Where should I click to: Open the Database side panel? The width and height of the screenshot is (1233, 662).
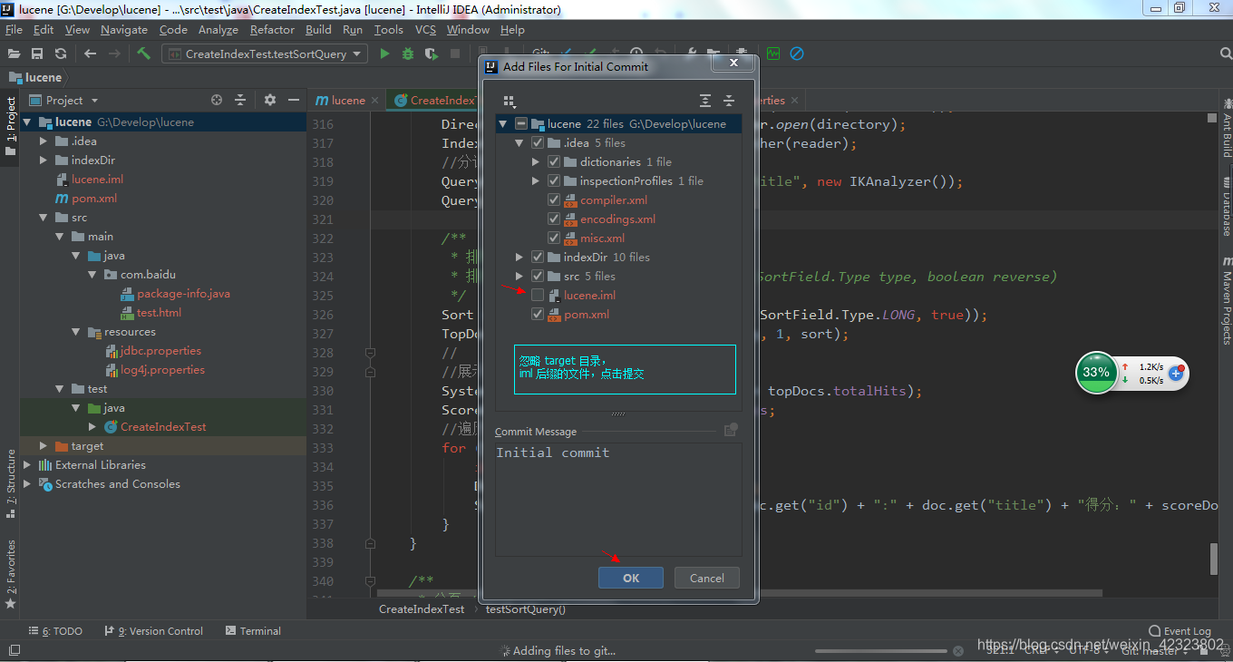(1227, 207)
